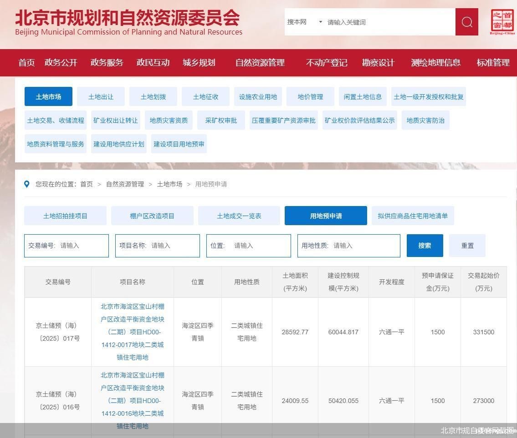This screenshot has height=438, width=517.
Task: Open the 地价管理 section
Action: click(310, 96)
